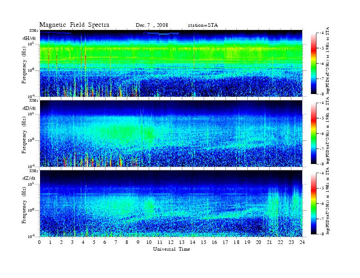Click hour 24 on the Universal Time axis
The image size is (360, 278).
click(x=302, y=242)
